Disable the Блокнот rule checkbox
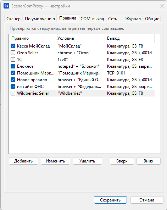The height and width of the screenshot is (210, 167). coord(13,66)
